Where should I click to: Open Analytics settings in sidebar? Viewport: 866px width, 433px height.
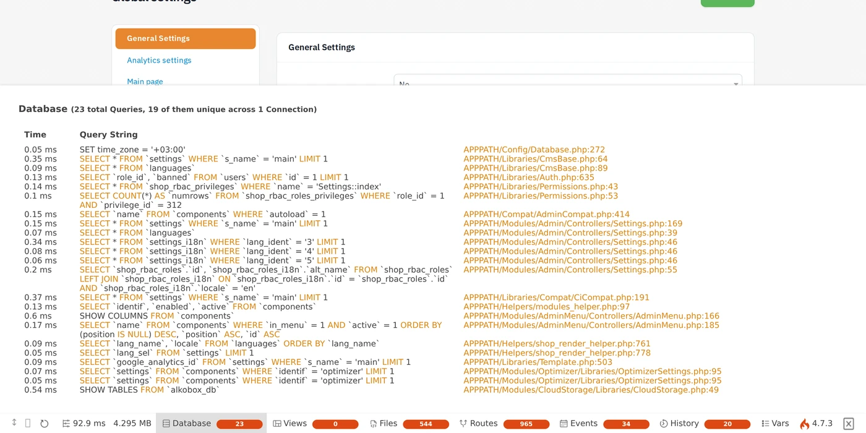[x=159, y=60]
